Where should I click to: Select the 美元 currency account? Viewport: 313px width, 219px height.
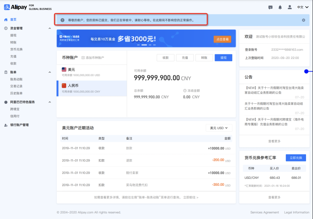point(92,72)
